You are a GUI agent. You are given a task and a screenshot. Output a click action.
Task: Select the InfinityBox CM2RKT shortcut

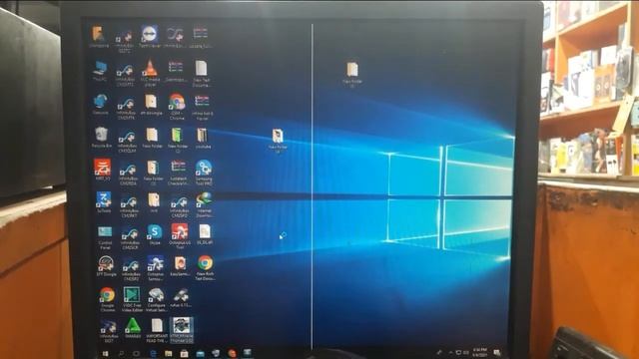tap(129, 206)
